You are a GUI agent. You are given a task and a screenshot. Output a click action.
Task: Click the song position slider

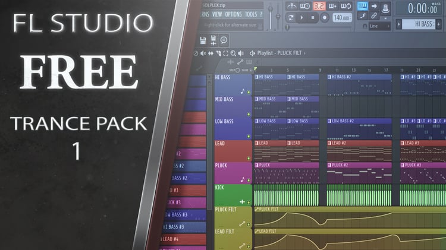coord(319,27)
